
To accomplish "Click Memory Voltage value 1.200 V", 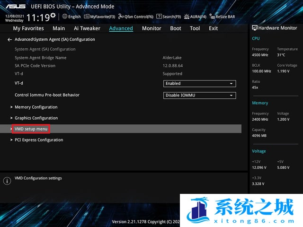I will tap(283, 120).
